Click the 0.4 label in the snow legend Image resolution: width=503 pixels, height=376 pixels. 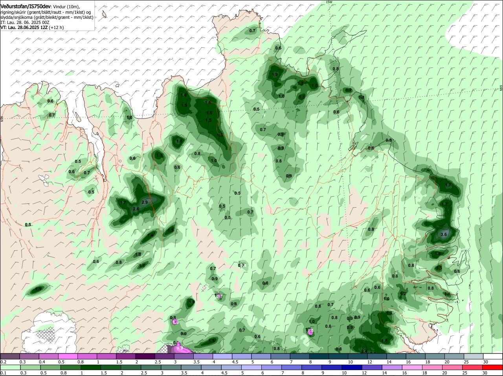tap(42, 361)
